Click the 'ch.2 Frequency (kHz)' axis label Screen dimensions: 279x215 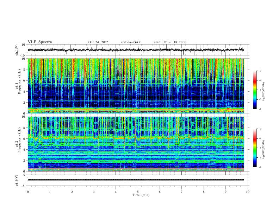tap(18, 140)
